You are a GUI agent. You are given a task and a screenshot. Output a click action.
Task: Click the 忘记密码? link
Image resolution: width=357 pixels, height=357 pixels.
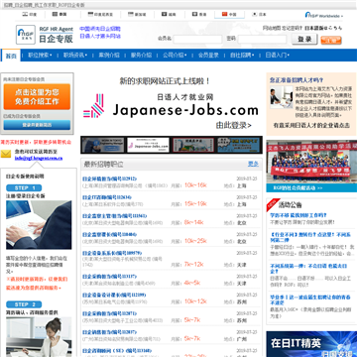click(x=292, y=28)
